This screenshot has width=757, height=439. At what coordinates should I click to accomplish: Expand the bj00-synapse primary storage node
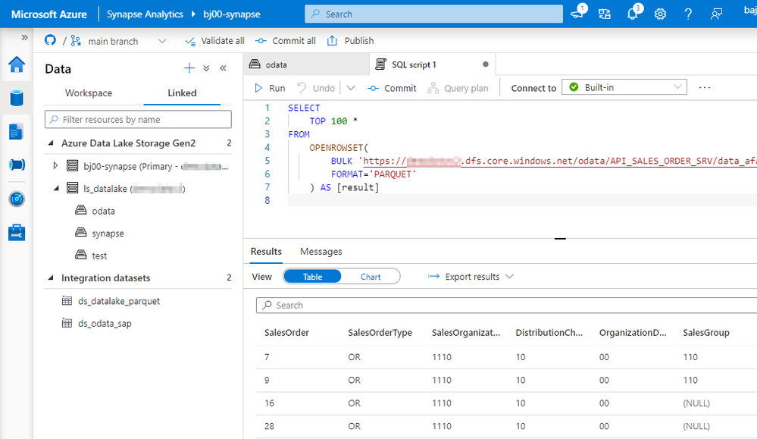(x=55, y=165)
